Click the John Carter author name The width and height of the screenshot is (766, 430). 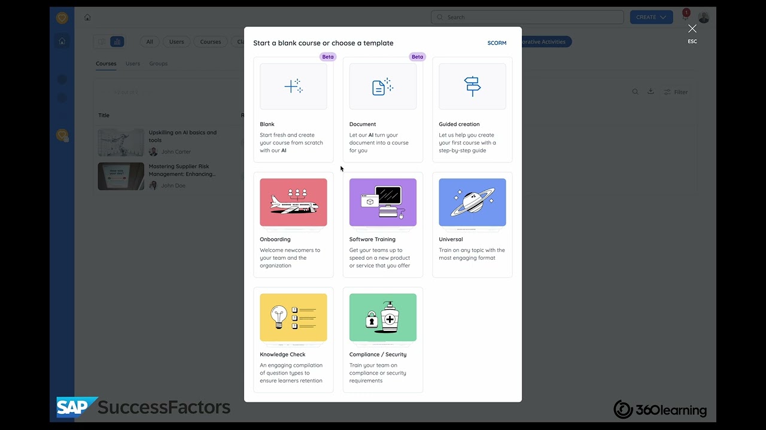pyautogui.click(x=176, y=152)
